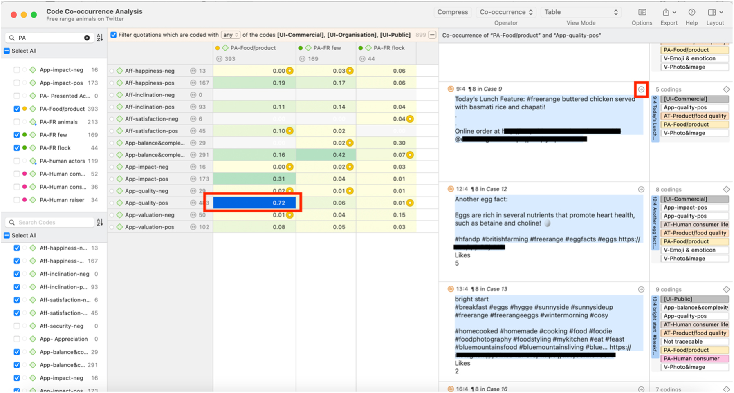This screenshot has width=734, height=393.
Task: Open quotation 12:4 with its arrow icon
Action: coord(641,189)
